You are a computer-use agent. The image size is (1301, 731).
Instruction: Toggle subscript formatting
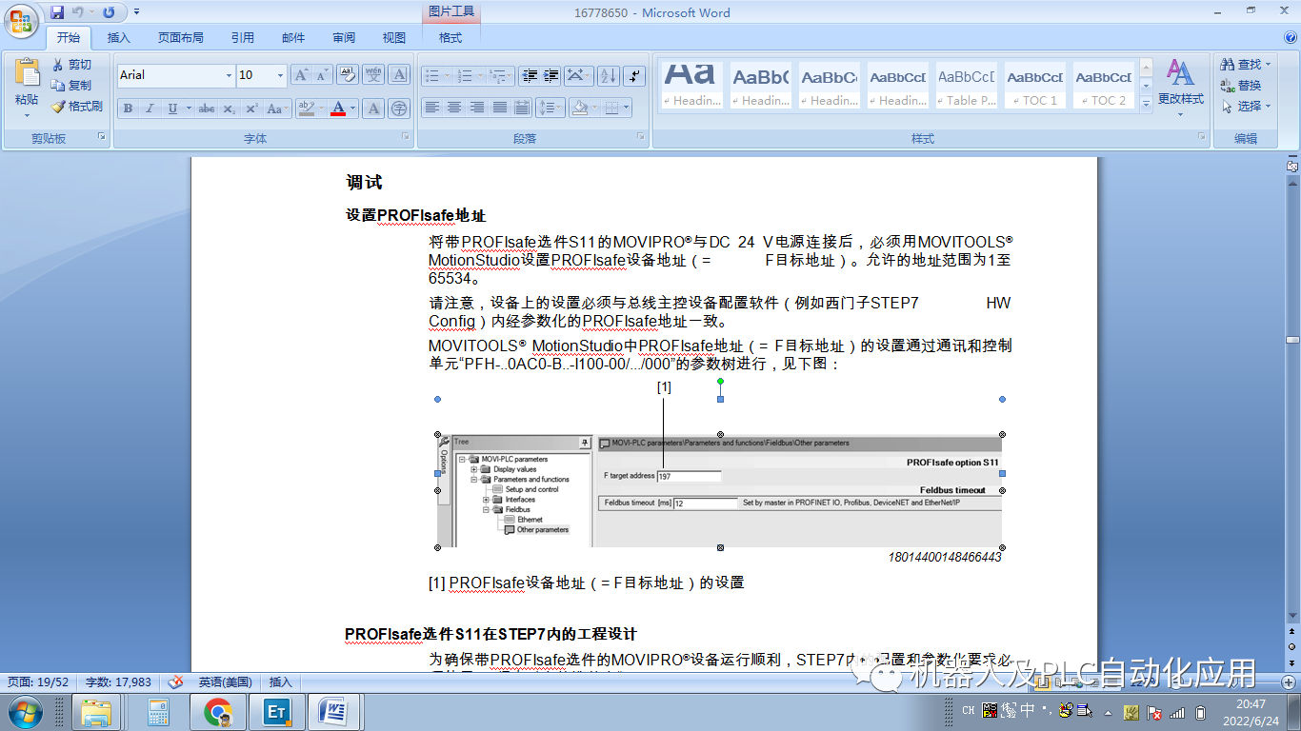point(229,108)
